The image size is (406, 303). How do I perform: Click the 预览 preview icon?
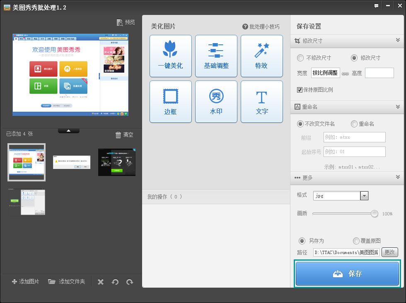(120, 22)
